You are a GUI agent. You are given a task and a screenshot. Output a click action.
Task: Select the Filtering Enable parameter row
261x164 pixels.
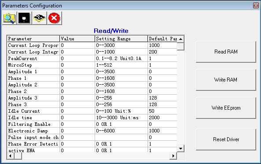tap(92, 124)
